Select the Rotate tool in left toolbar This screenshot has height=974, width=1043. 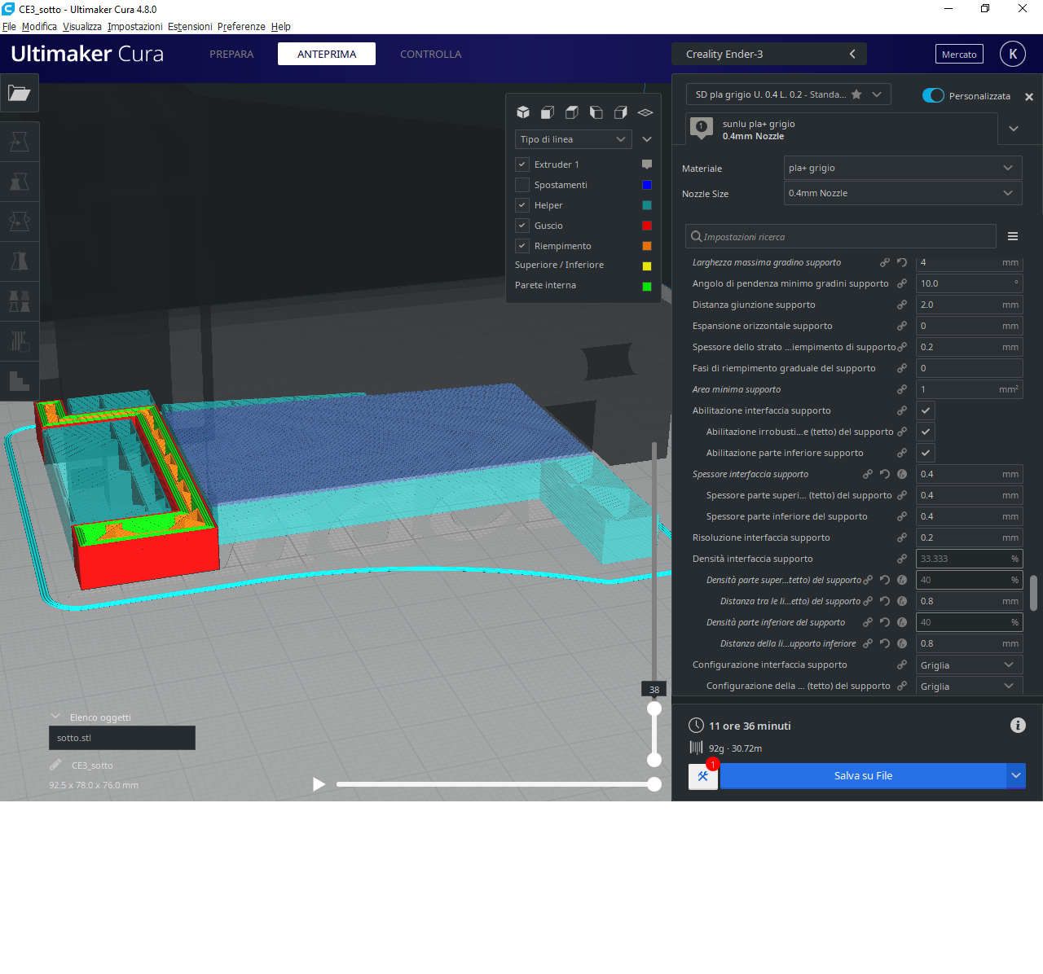20,222
